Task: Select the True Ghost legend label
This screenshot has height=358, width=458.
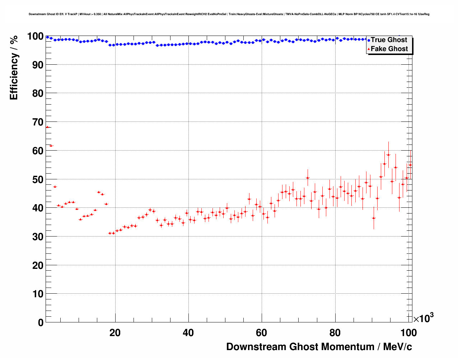Action: point(389,40)
